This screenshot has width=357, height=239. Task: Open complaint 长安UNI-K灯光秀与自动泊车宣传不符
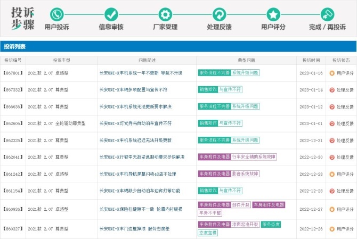pos(135,123)
